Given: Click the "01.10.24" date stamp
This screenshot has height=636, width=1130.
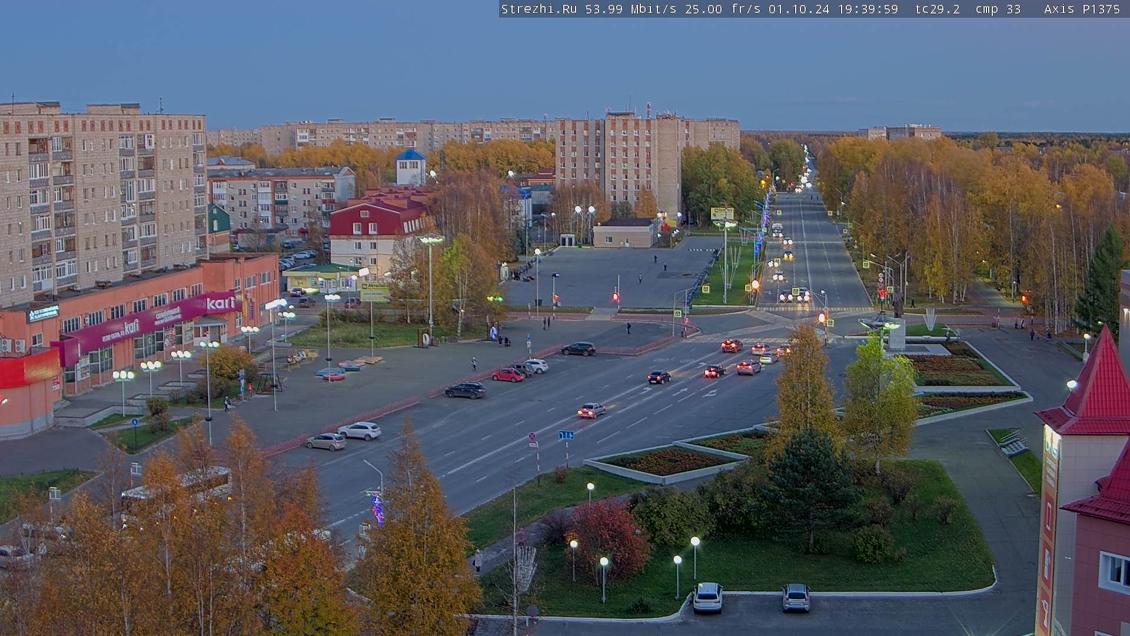Looking at the screenshot, I should coord(799,9).
